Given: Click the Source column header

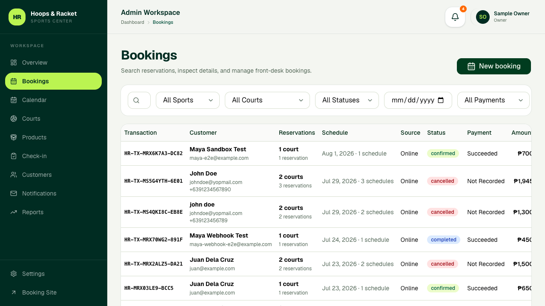Looking at the screenshot, I should (410, 133).
